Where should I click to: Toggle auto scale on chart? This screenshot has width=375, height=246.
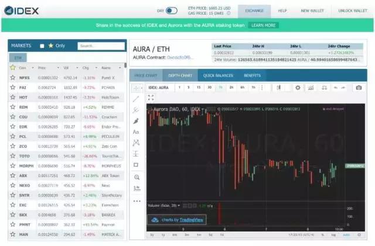346,235
